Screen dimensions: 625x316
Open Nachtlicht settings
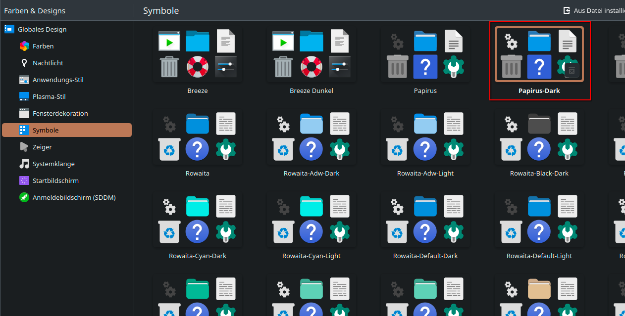coord(67,63)
